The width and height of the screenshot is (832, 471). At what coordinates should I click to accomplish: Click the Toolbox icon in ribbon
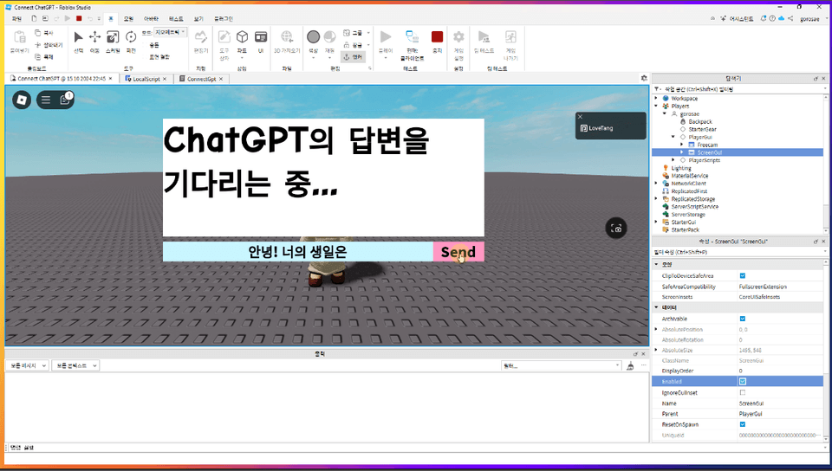pyautogui.click(x=224, y=36)
